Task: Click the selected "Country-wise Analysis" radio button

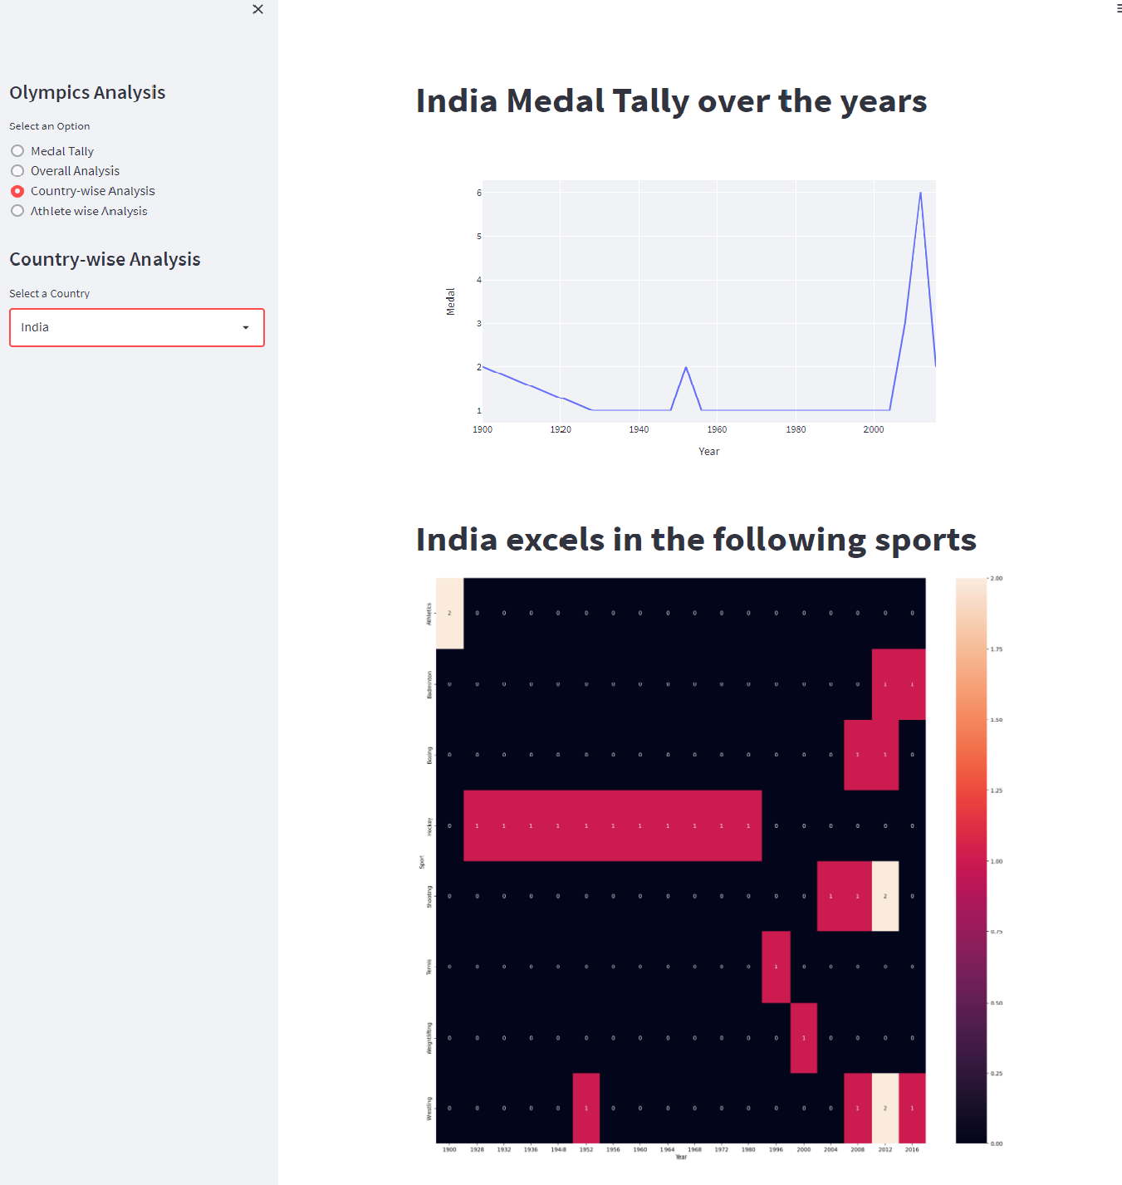Action: (x=17, y=190)
